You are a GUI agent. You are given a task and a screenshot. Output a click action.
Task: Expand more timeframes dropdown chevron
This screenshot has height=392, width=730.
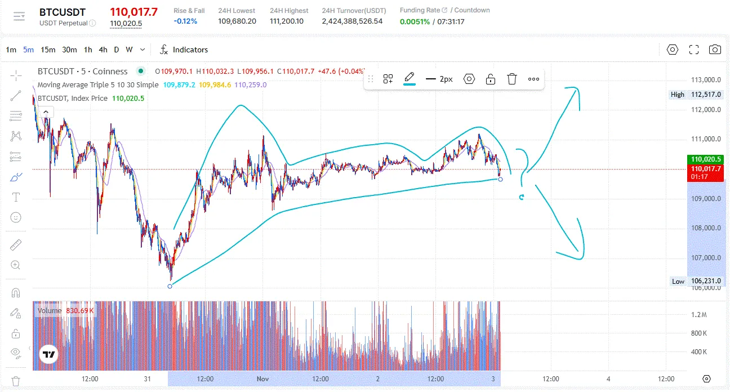click(143, 50)
